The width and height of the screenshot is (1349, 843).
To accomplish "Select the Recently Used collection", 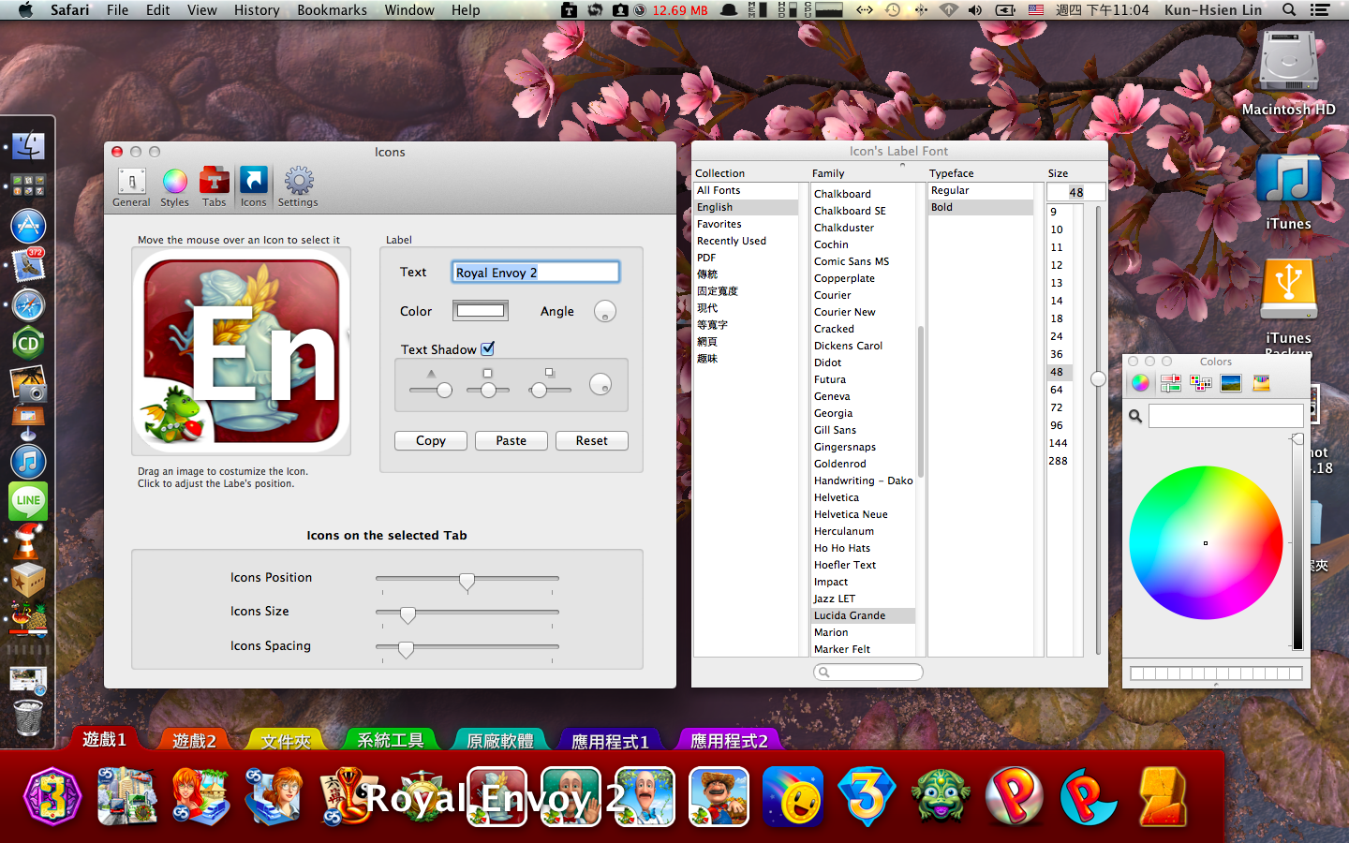I will 746,241.
